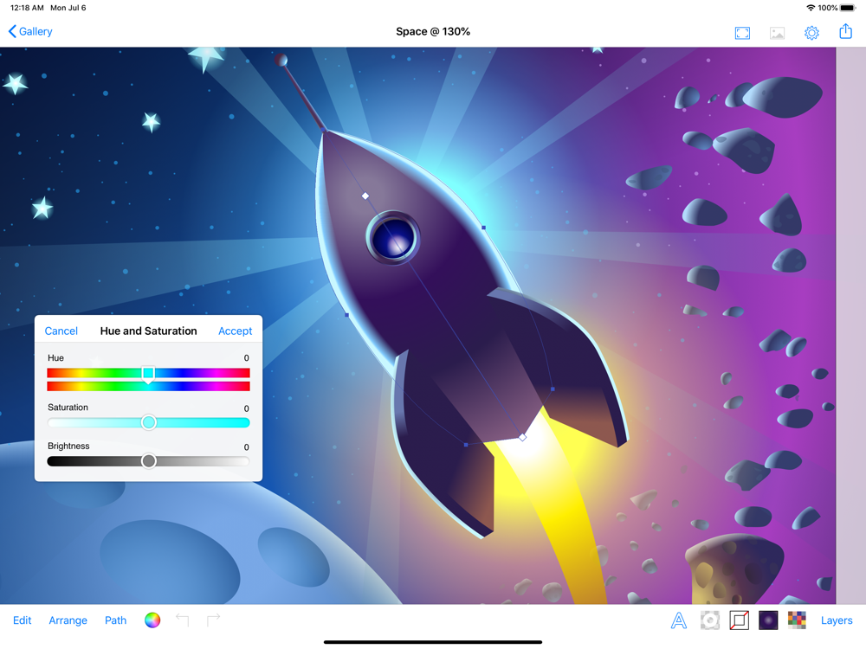The width and height of the screenshot is (866, 649).
Task: Open the text font options icon
Action: [679, 620]
